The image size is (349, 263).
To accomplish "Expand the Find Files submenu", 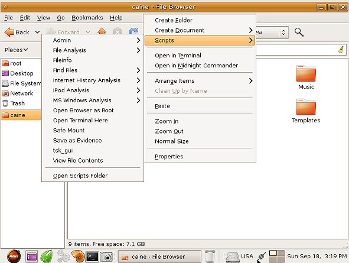I will tap(93, 70).
